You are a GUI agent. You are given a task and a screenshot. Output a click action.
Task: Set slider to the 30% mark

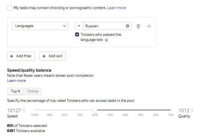(140, 110)
